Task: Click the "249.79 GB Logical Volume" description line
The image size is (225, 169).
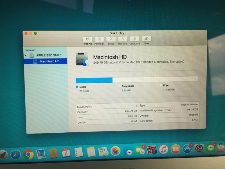Action: pyautogui.click(x=139, y=62)
